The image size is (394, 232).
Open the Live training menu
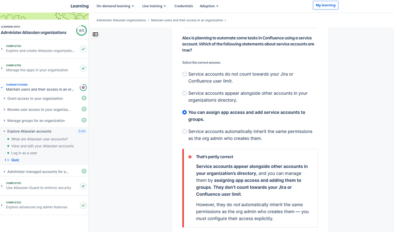click(154, 6)
